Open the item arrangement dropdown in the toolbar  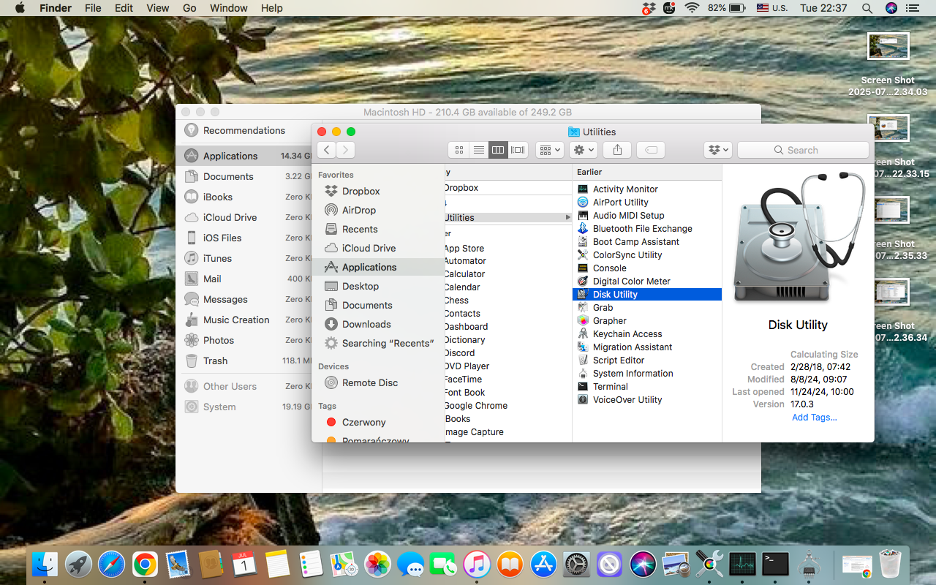tap(549, 149)
